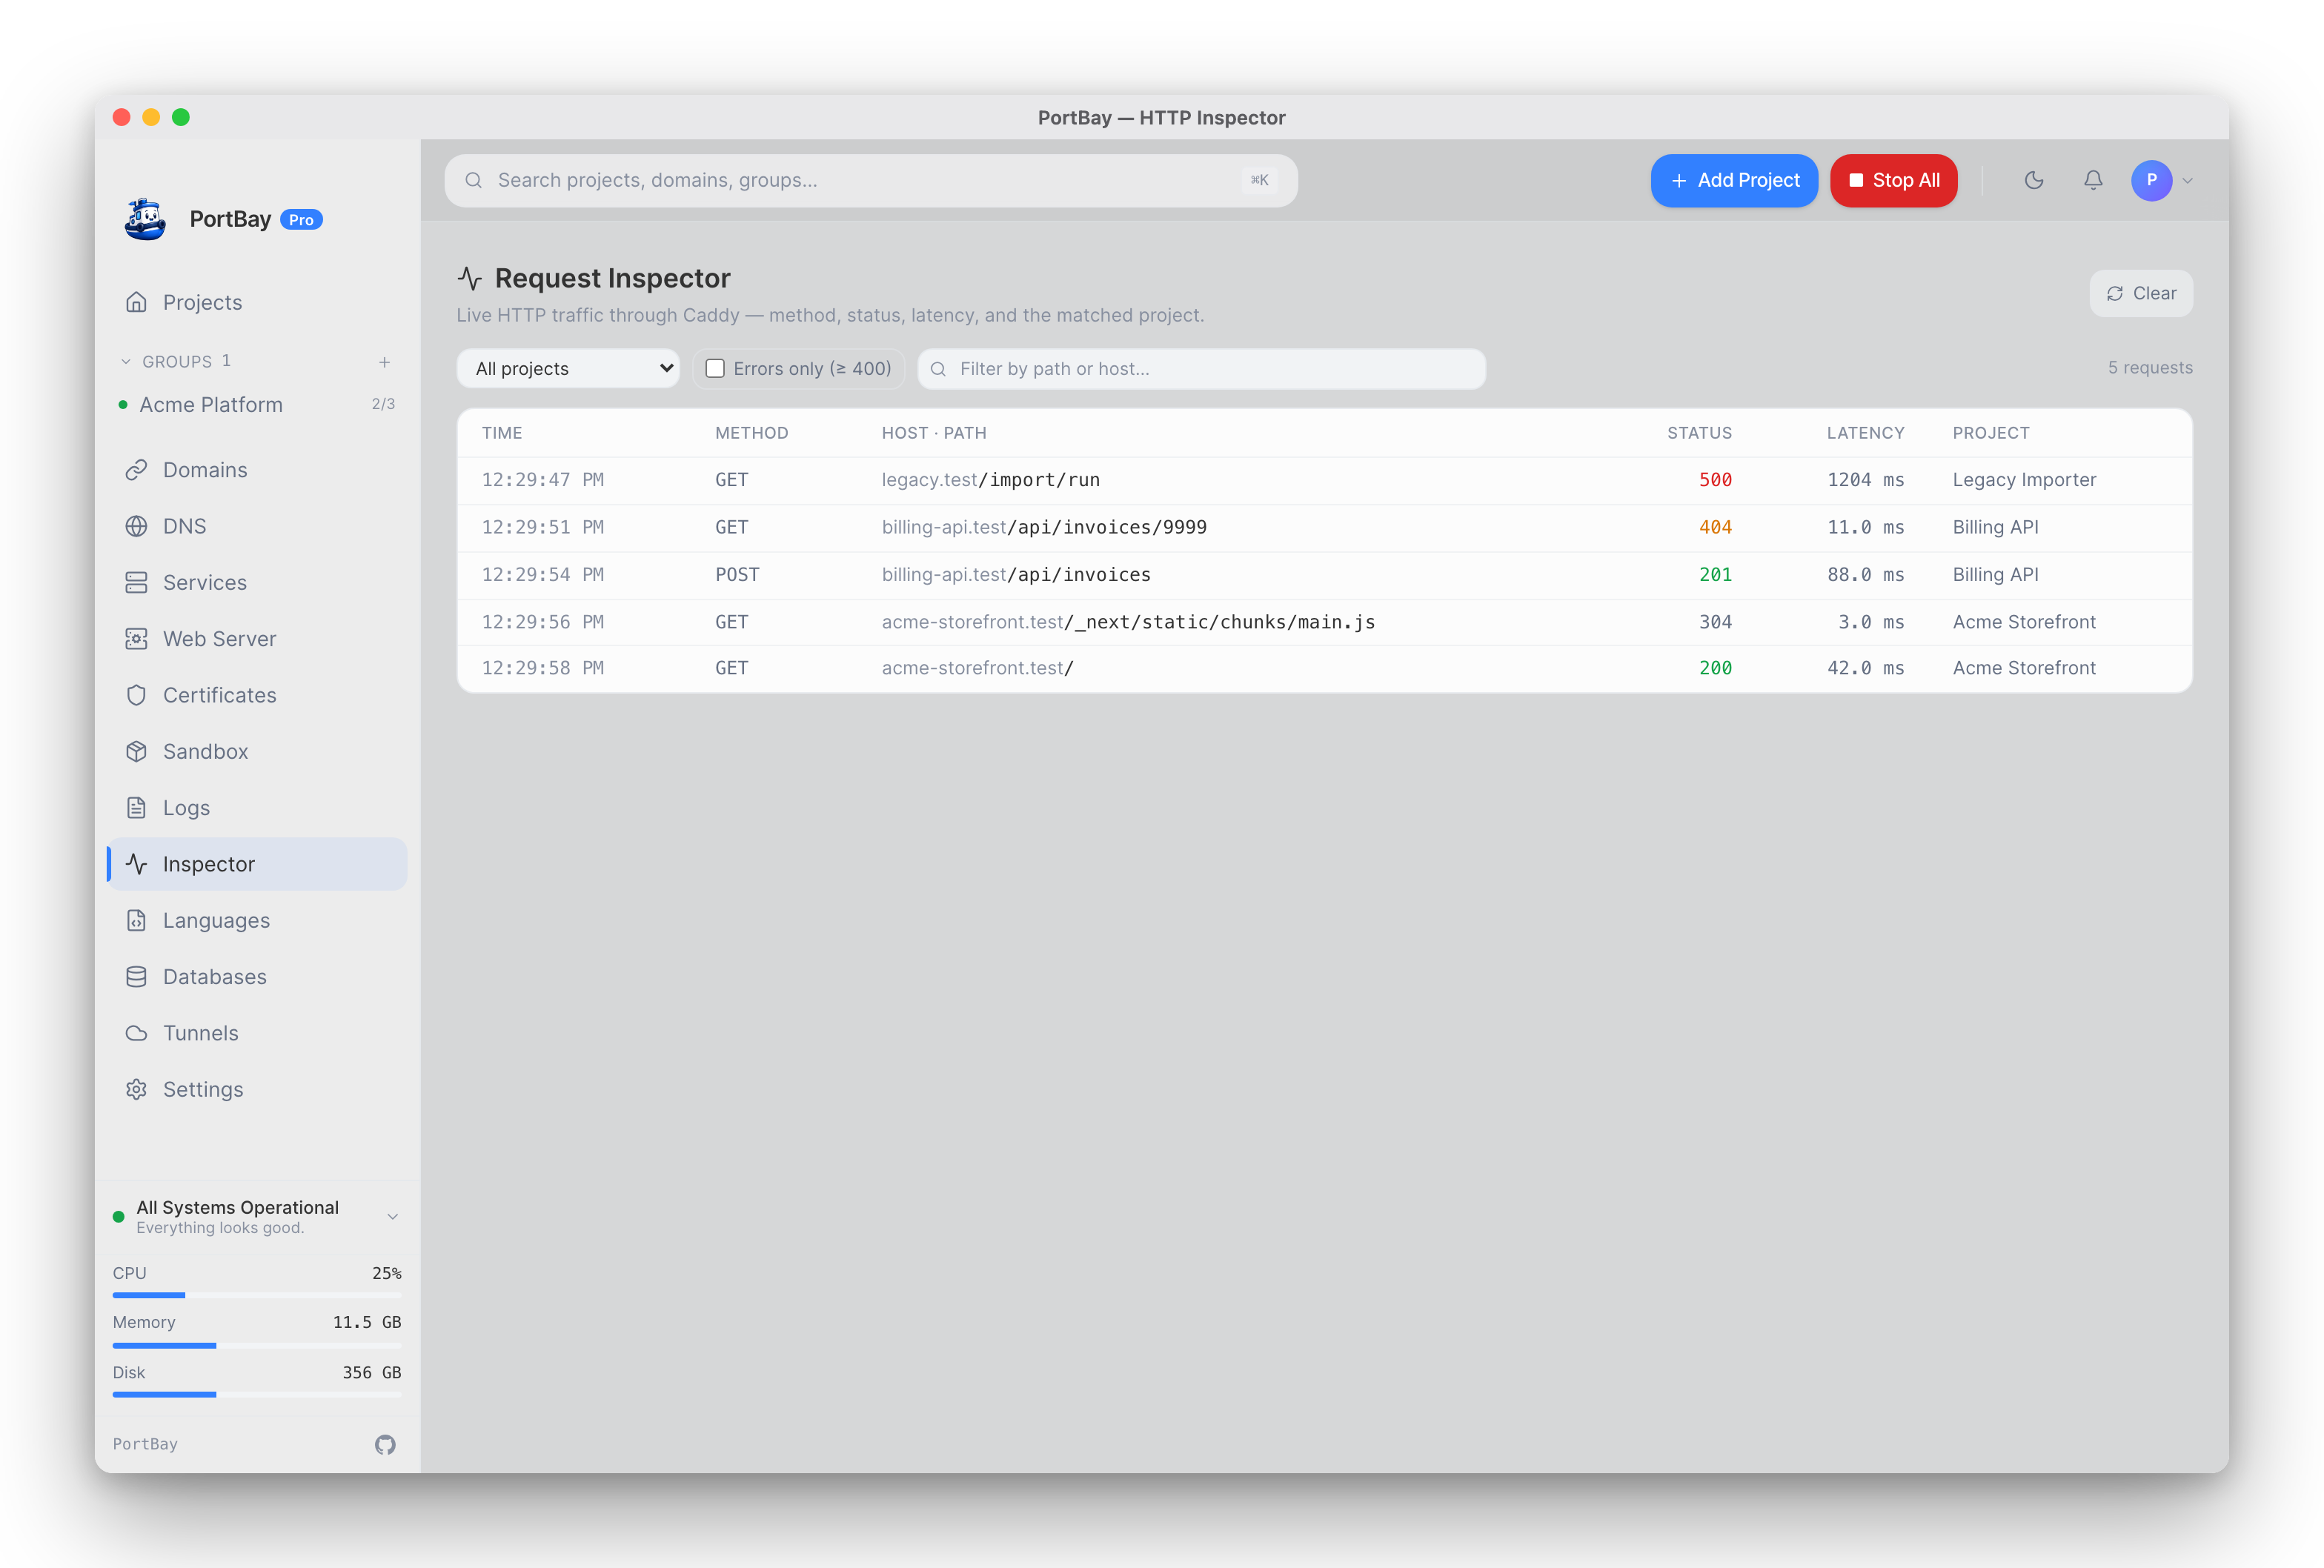Open Projects in sidebar
2324x1568 pixels.
pos(257,302)
